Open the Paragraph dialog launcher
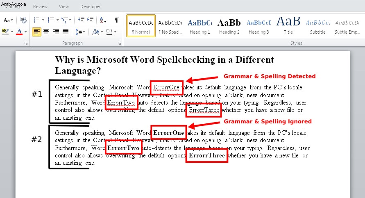Viewport: 365px width, 198px height. point(119,43)
